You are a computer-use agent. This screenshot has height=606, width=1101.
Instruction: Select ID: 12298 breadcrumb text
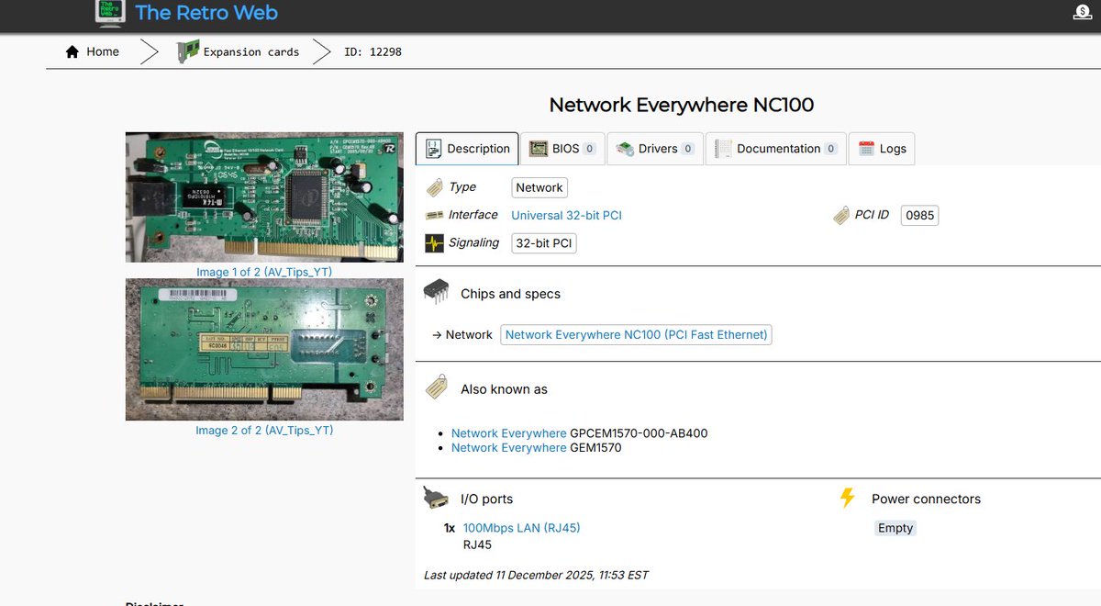click(373, 52)
